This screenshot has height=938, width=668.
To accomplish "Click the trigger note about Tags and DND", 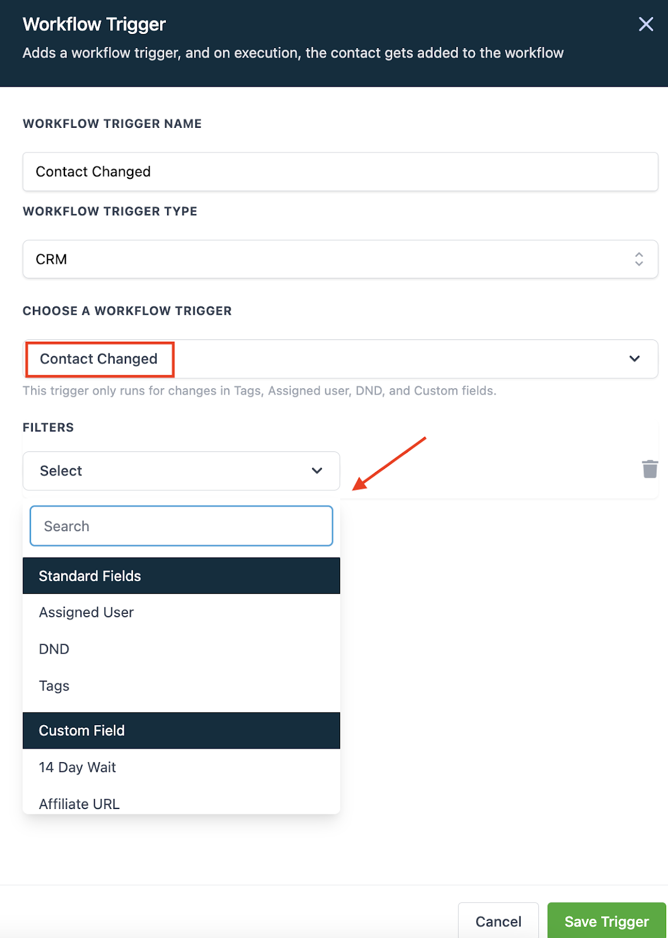I will [259, 390].
